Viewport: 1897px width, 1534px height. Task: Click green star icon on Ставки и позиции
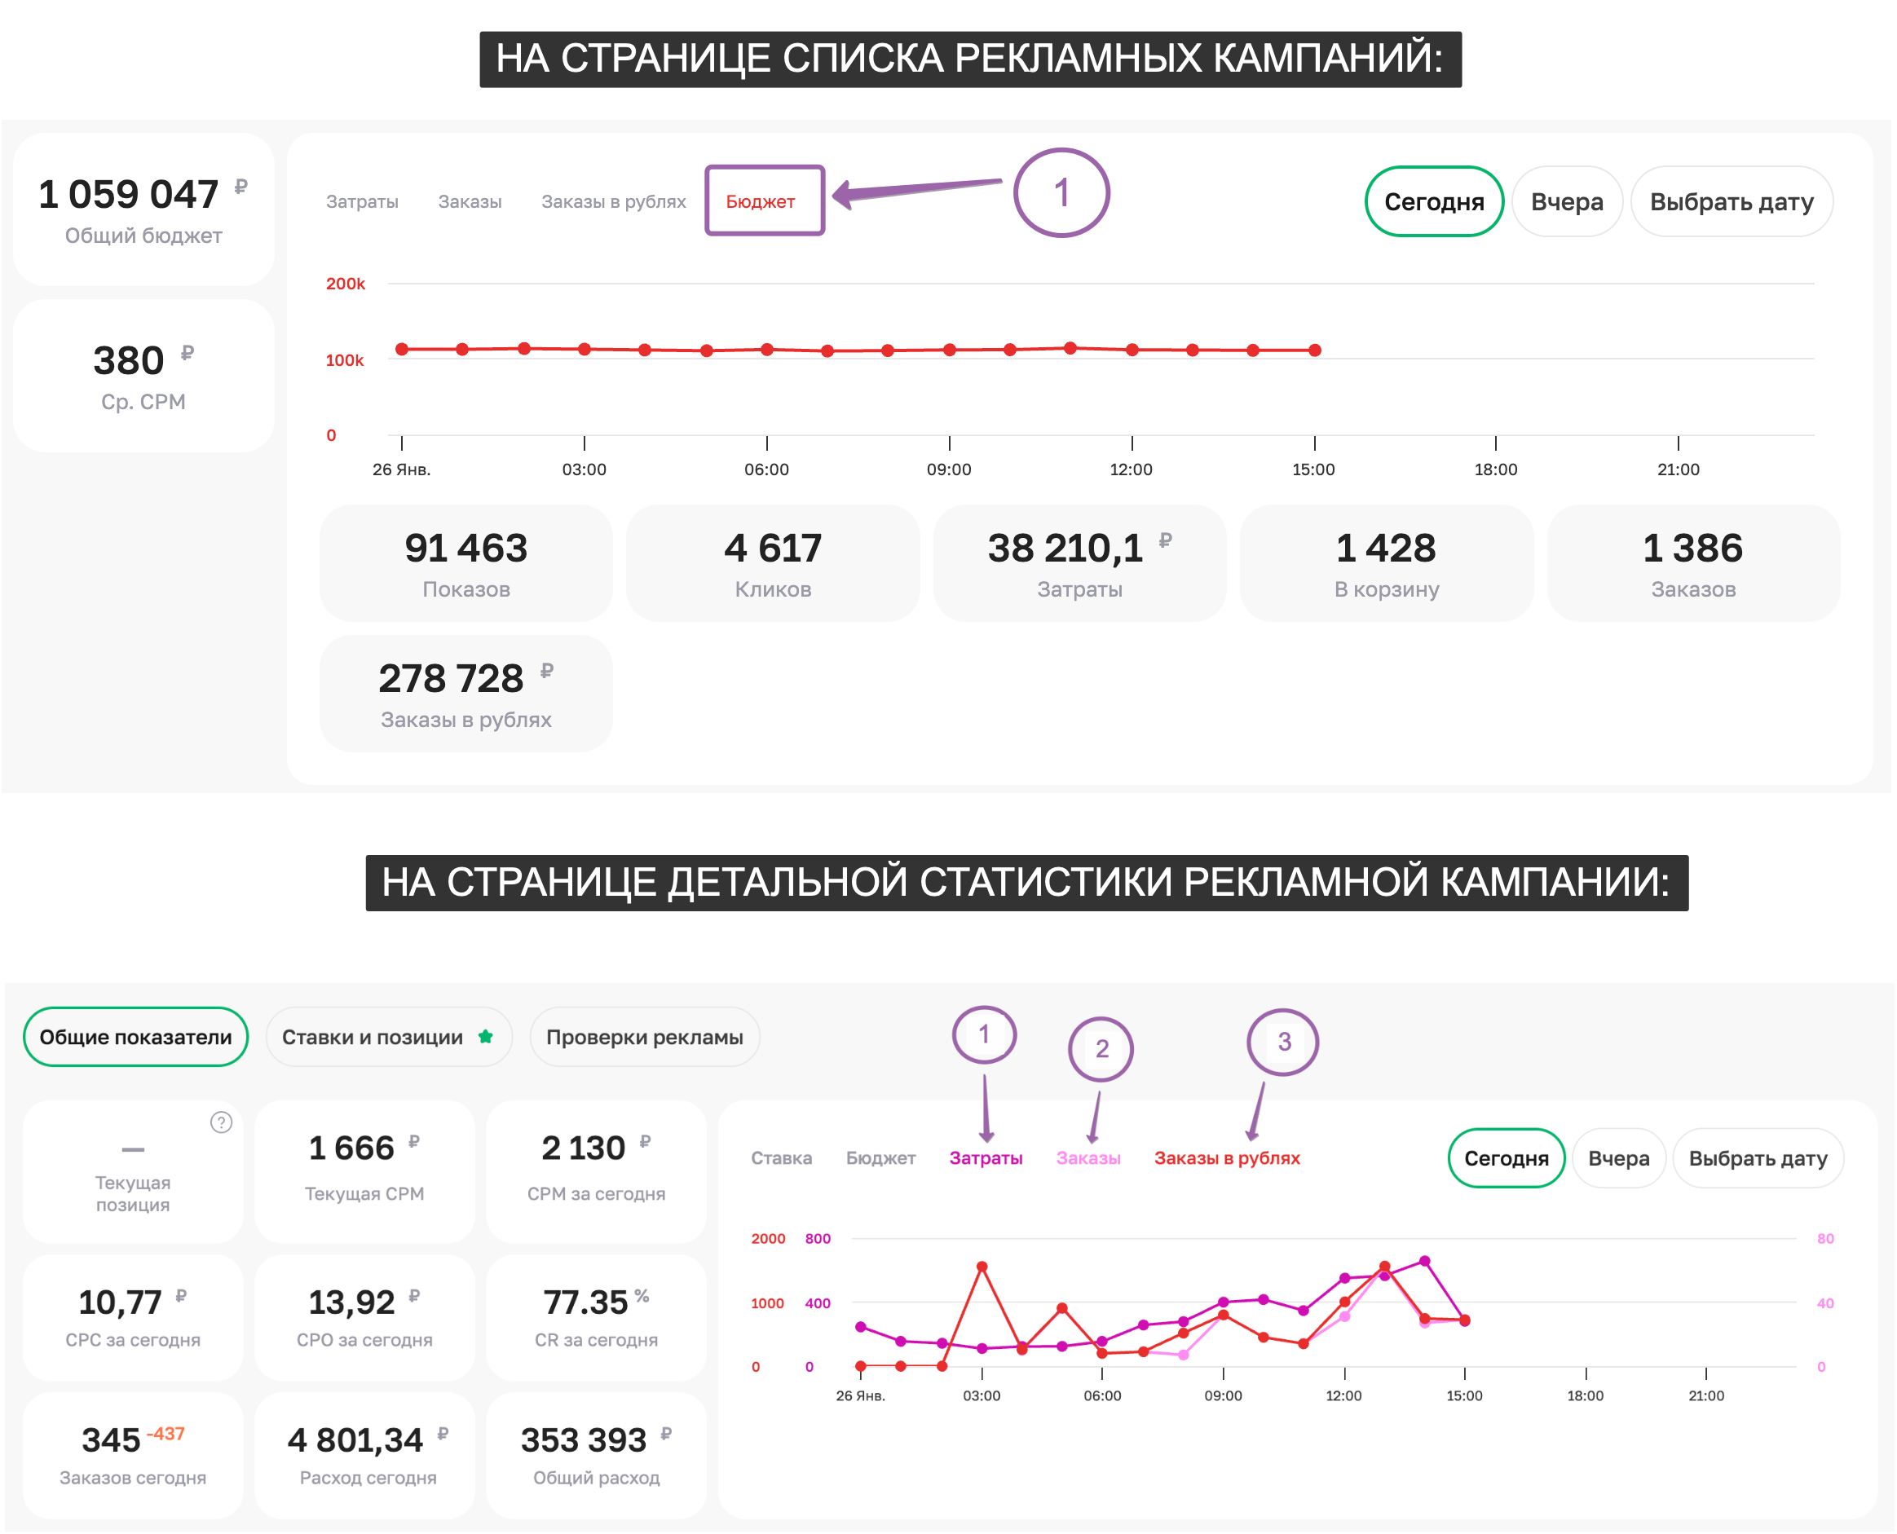pyautogui.click(x=485, y=1037)
